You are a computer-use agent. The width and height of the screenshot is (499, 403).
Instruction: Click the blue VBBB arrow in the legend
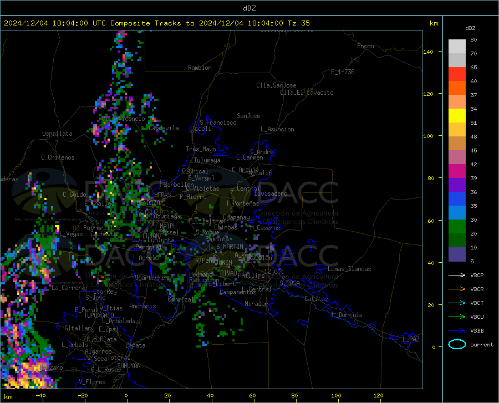pos(457,330)
